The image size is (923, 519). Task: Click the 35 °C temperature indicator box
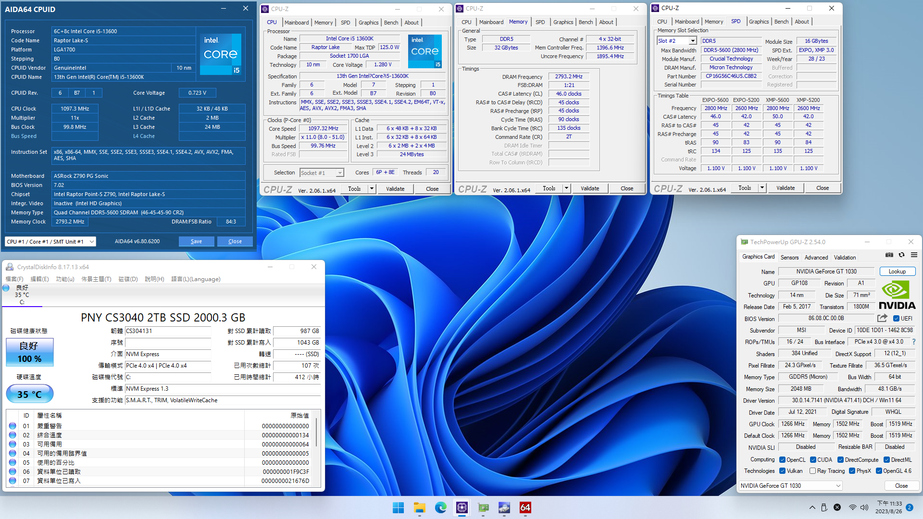(x=30, y=394)
